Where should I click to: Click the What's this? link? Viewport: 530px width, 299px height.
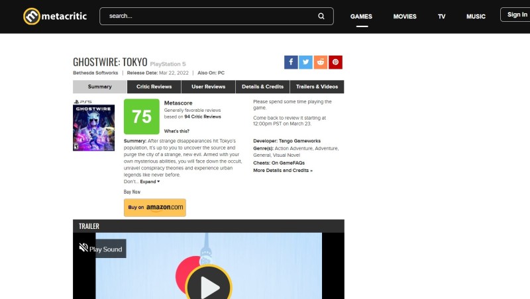pyautogui.click(x=176, y=131)
